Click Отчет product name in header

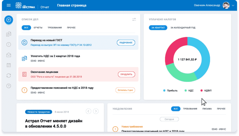click(x=45, y=7)
